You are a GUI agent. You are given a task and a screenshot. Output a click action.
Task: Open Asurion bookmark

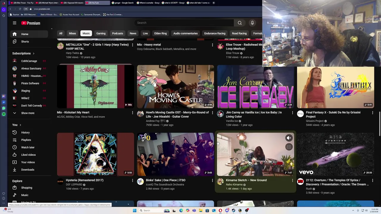pos(15,15)
